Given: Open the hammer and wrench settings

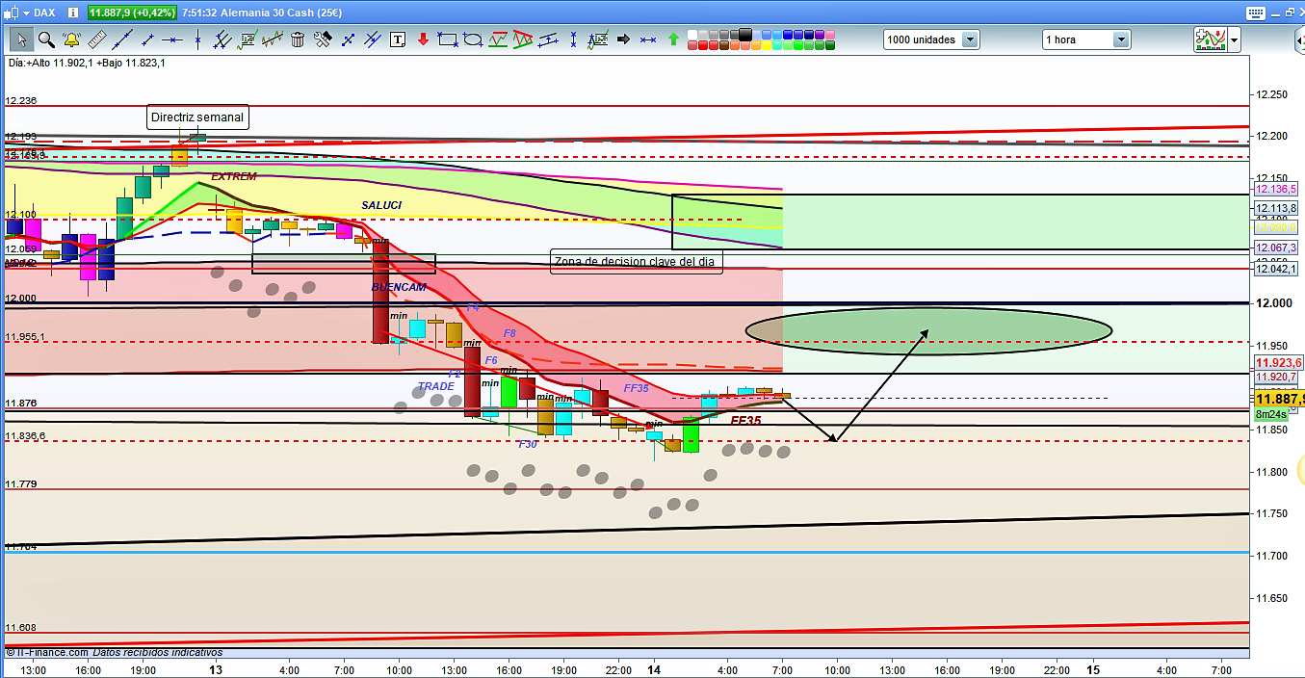Looking at the screenshot, I should click(x=323, y=39).
